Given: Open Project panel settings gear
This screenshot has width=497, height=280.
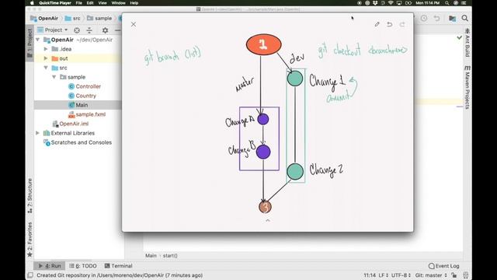Looking at the screenshot, I should [x=106, y=30].
